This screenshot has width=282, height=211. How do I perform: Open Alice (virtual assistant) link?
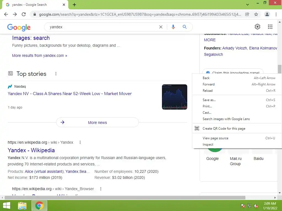tap(44, 171)
